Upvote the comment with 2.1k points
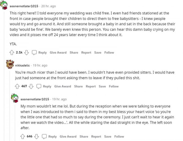 pos(12,52)
